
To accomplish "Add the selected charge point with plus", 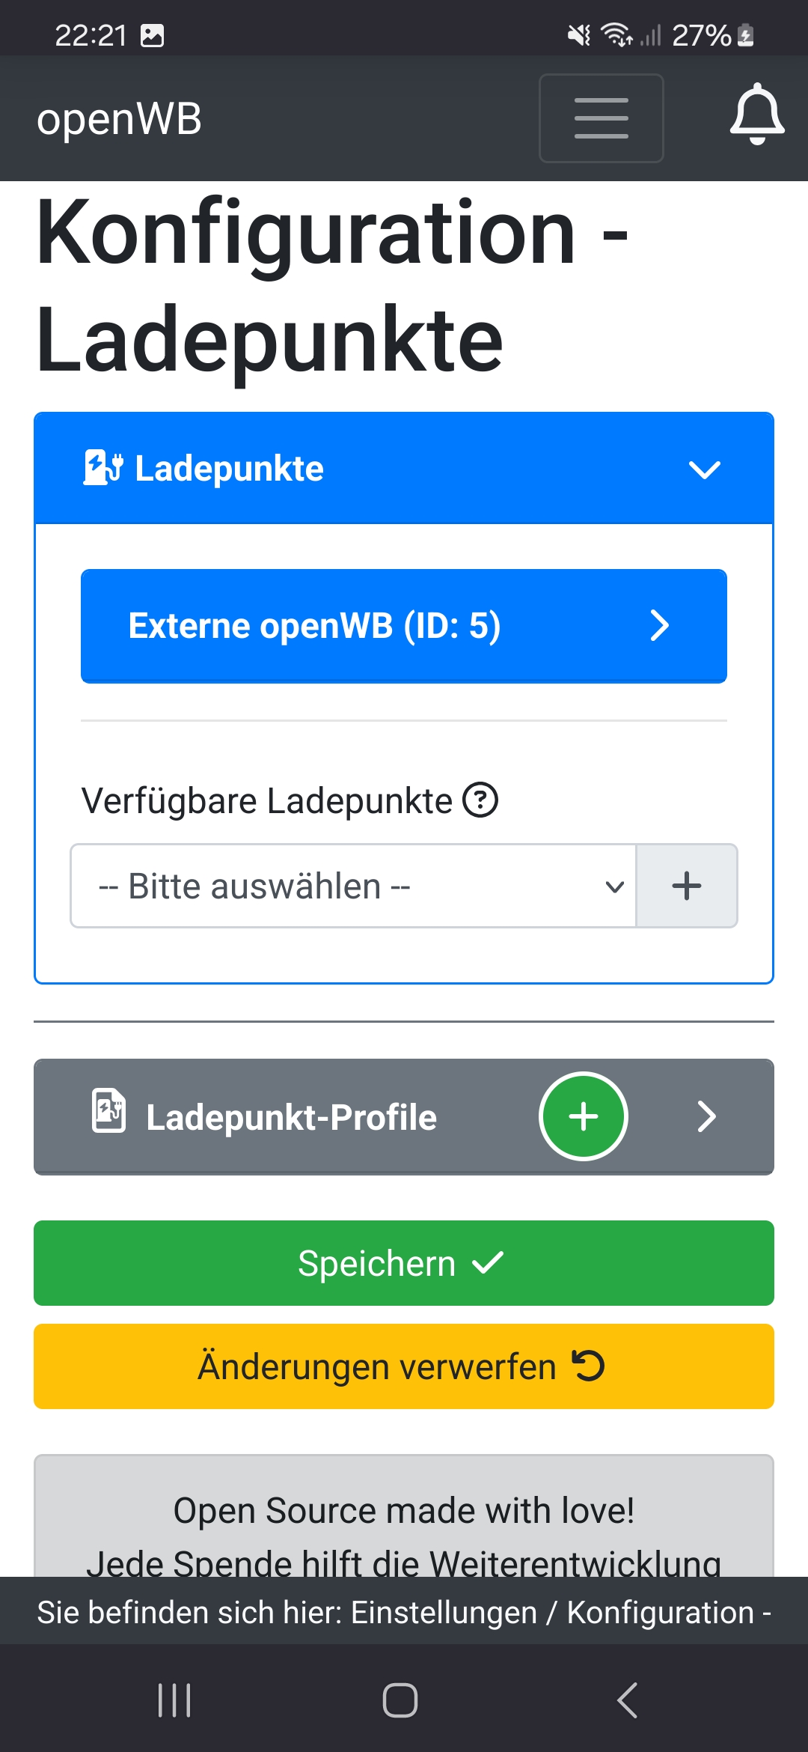I will [x=686, y=886].
